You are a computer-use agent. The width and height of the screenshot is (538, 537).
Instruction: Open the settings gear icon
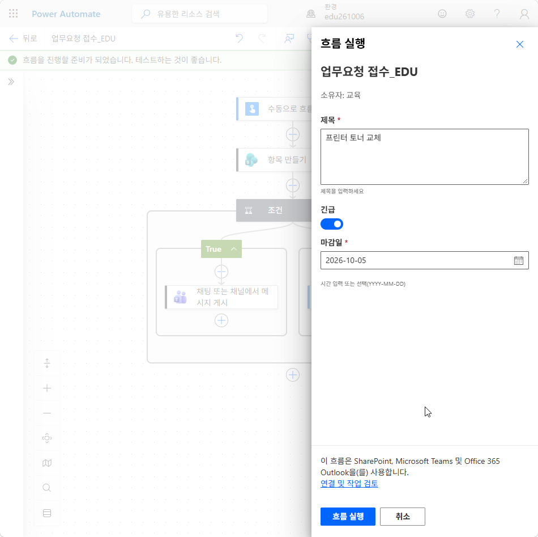pyautogui.click(x=469, y=14)
